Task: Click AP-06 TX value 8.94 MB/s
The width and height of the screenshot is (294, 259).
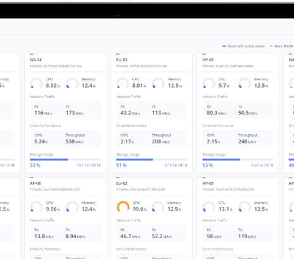Action: (x=75, y=236)
